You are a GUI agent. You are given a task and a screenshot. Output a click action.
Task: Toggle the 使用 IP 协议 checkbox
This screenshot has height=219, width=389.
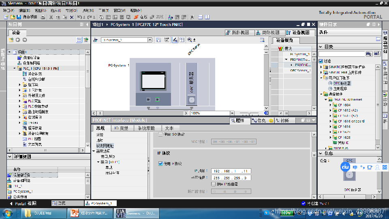tap(160, 163)
